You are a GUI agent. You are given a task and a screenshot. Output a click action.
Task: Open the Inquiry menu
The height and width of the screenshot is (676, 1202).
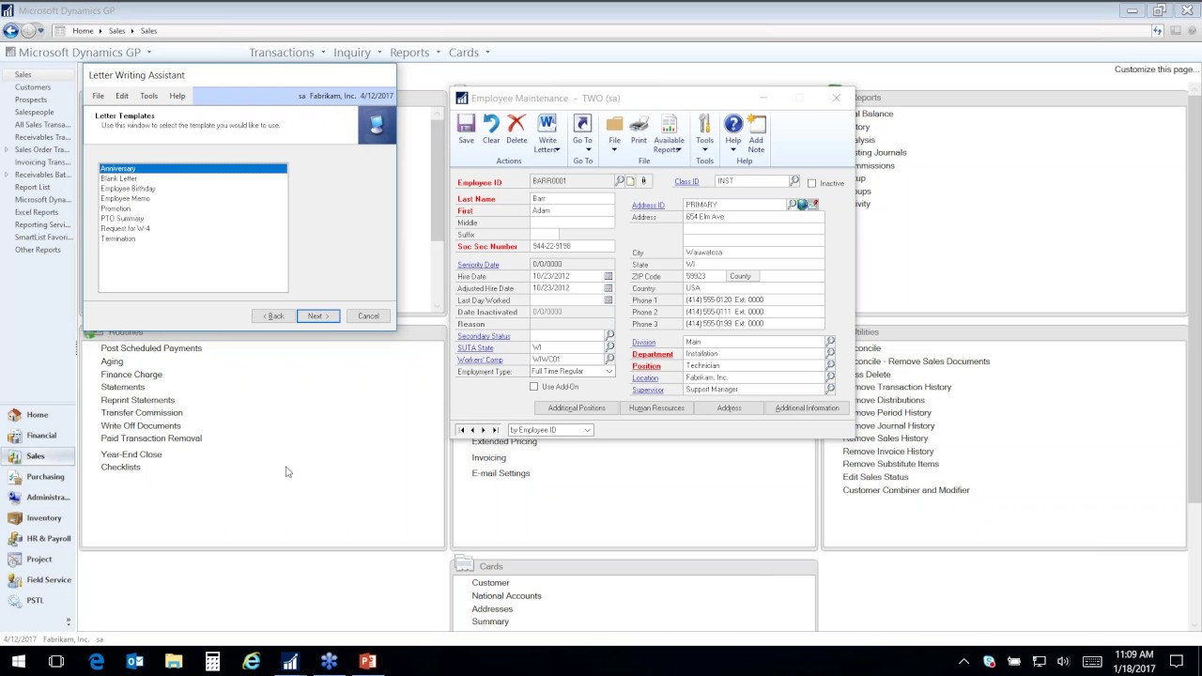pos(357,53)
